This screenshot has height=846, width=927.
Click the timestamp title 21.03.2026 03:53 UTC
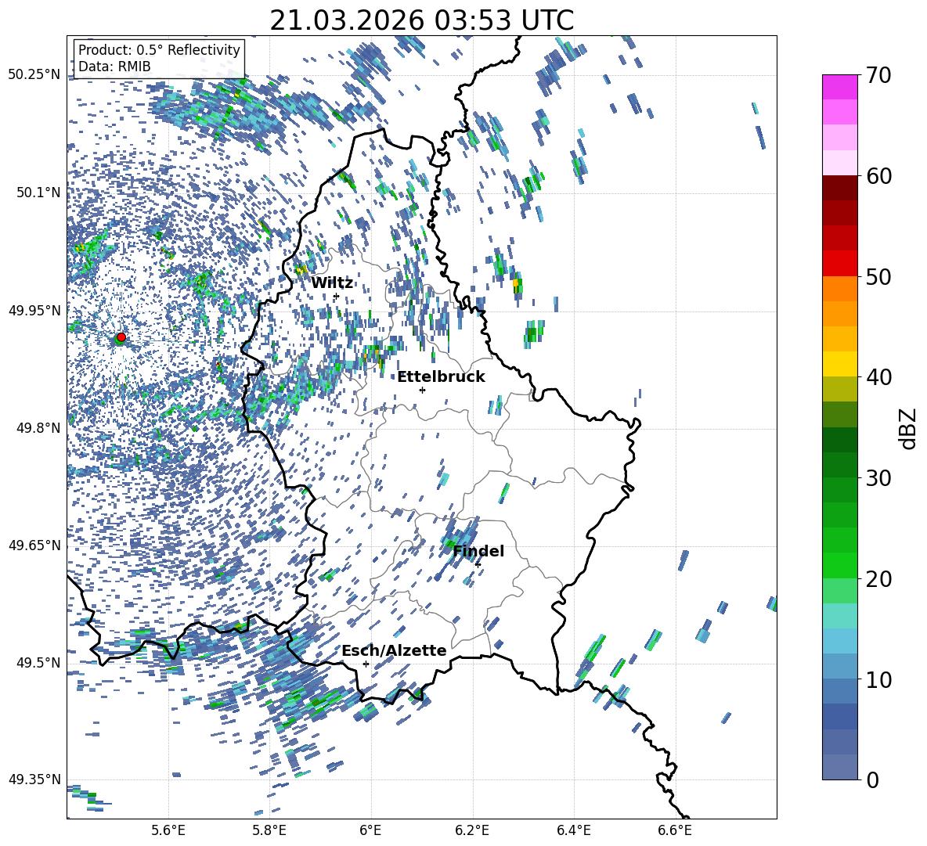[421, 20]
